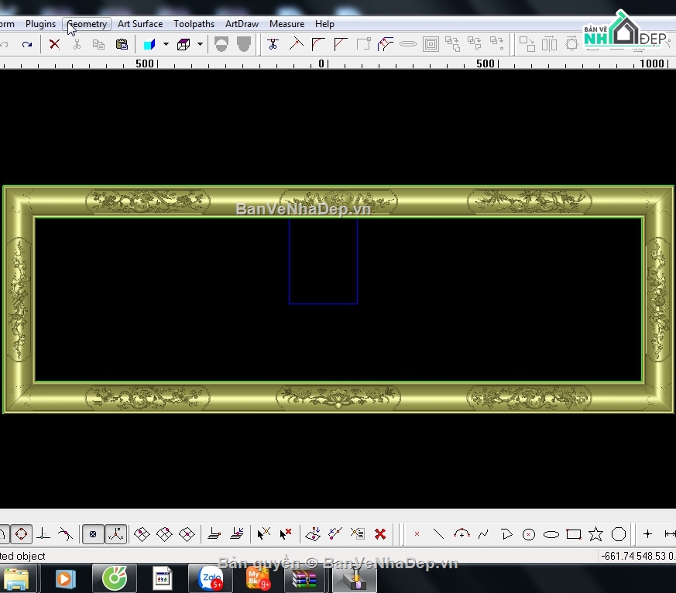Click first diamond surface grid icon

142,534
